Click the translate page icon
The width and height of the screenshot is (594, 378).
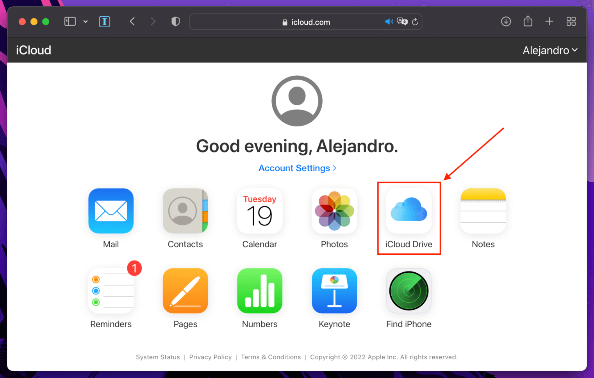(402, 22)
